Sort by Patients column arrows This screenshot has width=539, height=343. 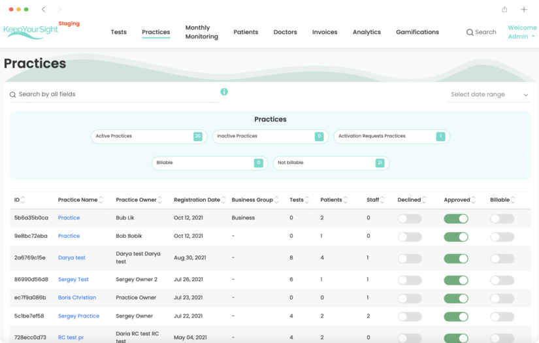346,200
